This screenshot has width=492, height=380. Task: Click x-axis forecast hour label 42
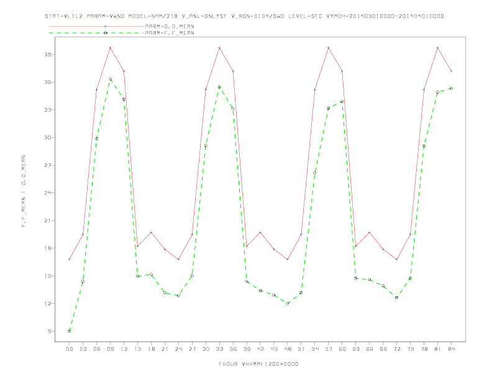(x=260, y=349)
